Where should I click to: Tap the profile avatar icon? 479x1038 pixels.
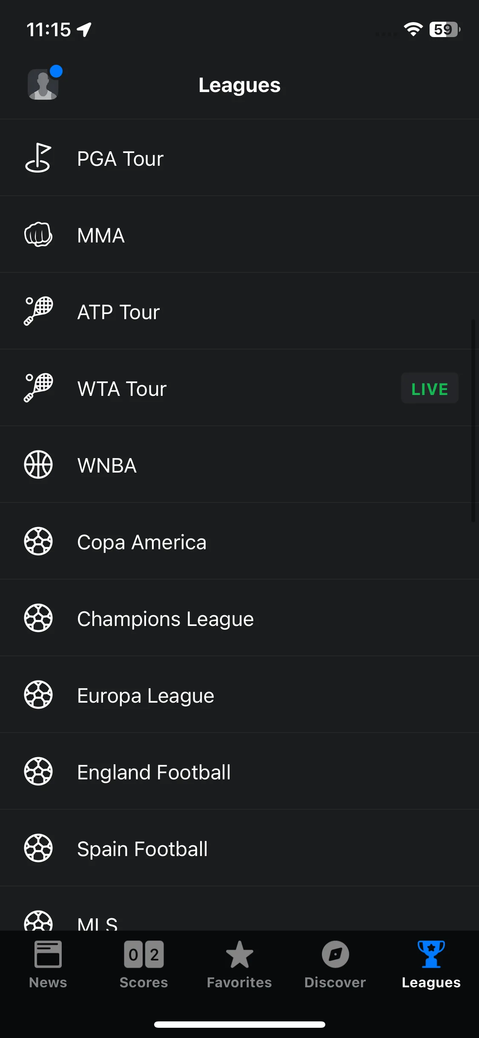[43, 84]
